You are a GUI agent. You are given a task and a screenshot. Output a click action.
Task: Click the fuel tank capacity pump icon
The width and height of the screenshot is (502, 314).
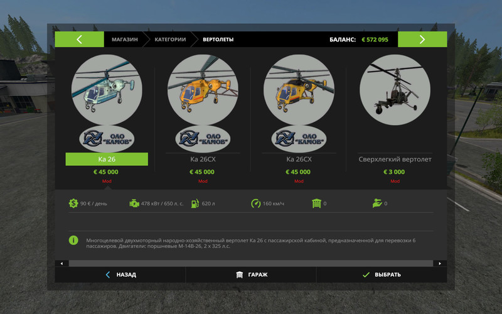[195, 203]
